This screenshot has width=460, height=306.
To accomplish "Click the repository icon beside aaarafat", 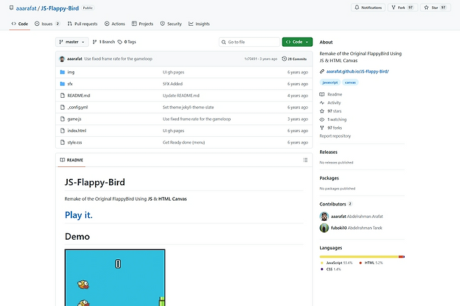I will coord(11,8).
